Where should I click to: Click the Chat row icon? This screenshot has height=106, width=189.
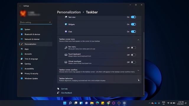66,32
